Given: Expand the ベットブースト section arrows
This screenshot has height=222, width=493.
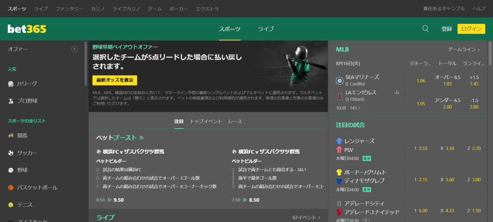Looking at the screenshot, I should 141,137.
